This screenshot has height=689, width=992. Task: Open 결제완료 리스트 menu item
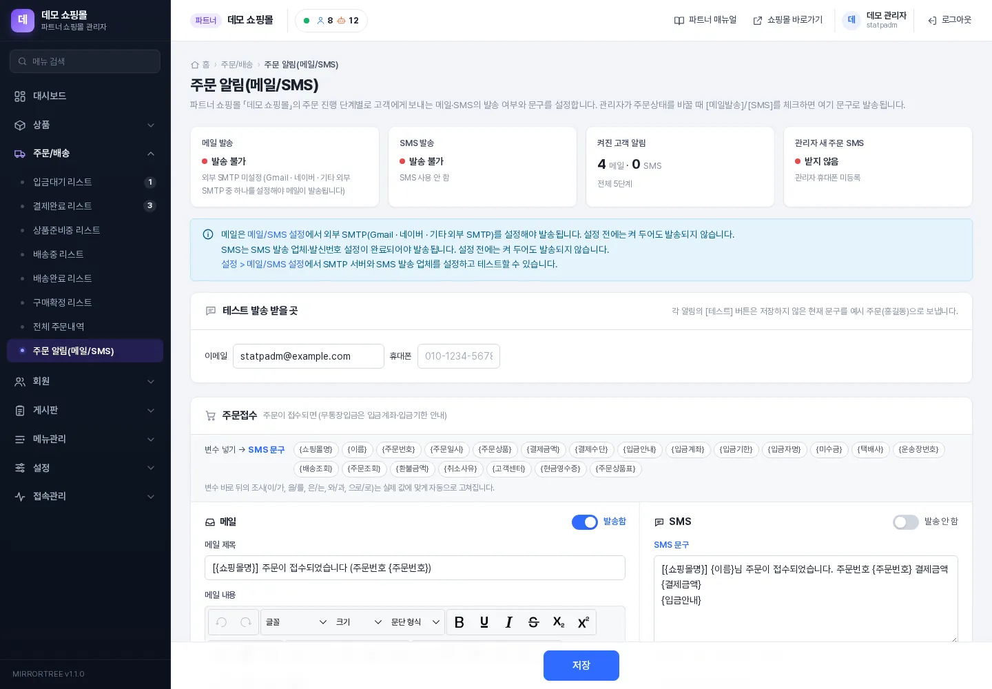coord(85,207)
